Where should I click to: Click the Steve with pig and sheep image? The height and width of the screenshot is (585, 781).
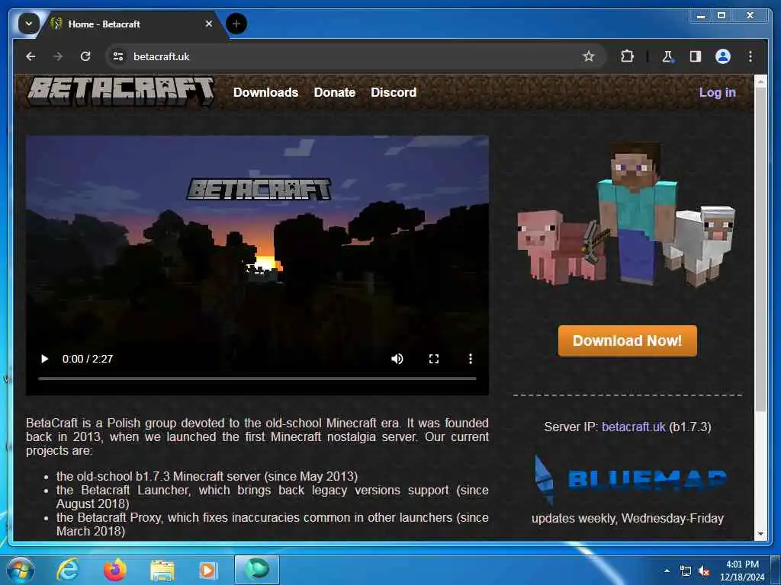(626, 214)
